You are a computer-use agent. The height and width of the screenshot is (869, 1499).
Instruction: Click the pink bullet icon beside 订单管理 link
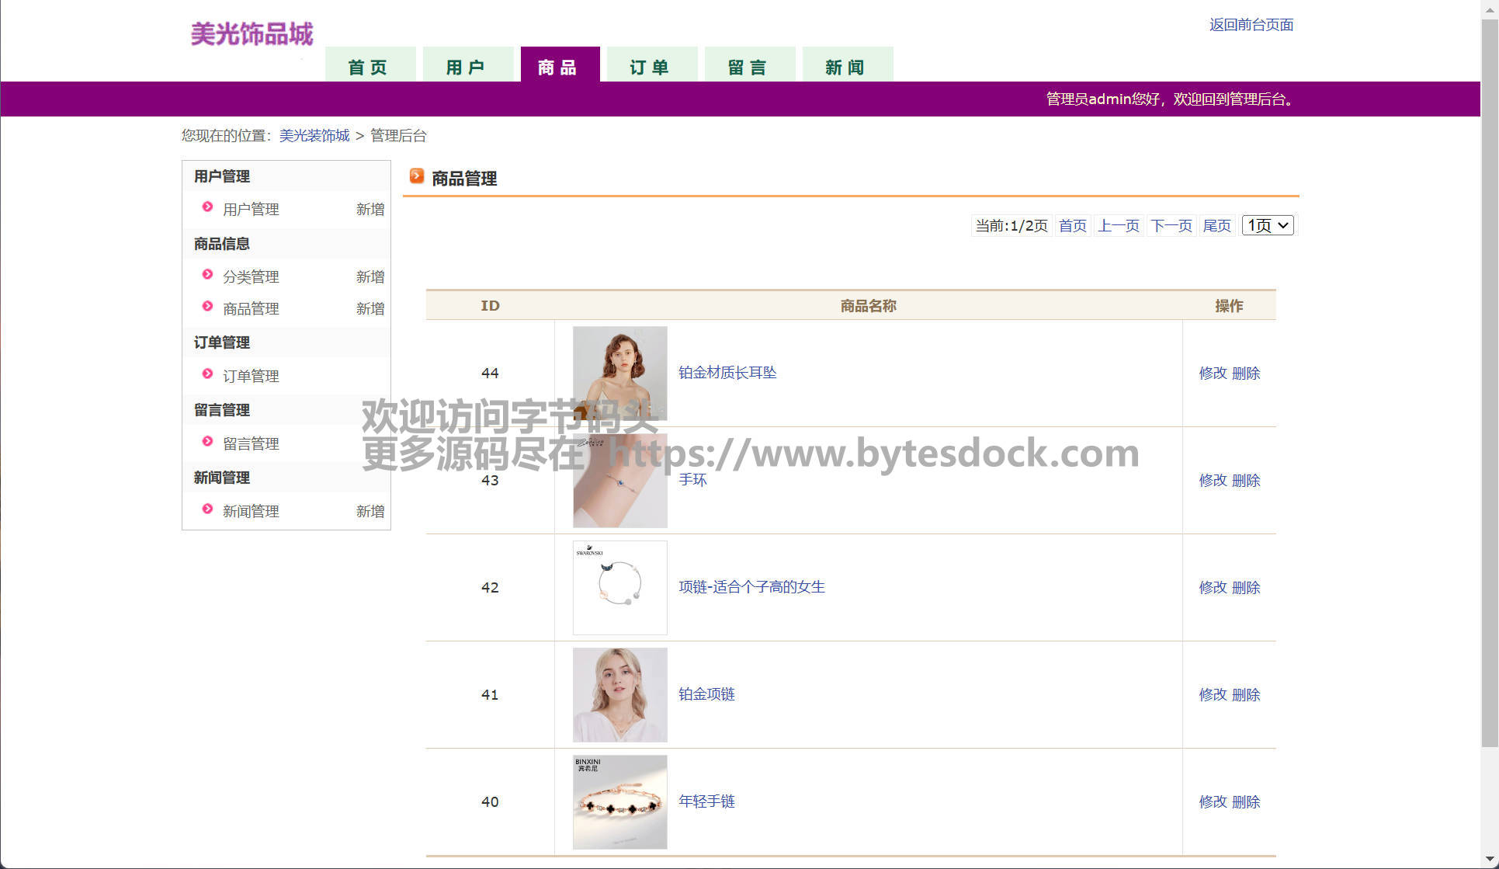click(x=207, y=374)
